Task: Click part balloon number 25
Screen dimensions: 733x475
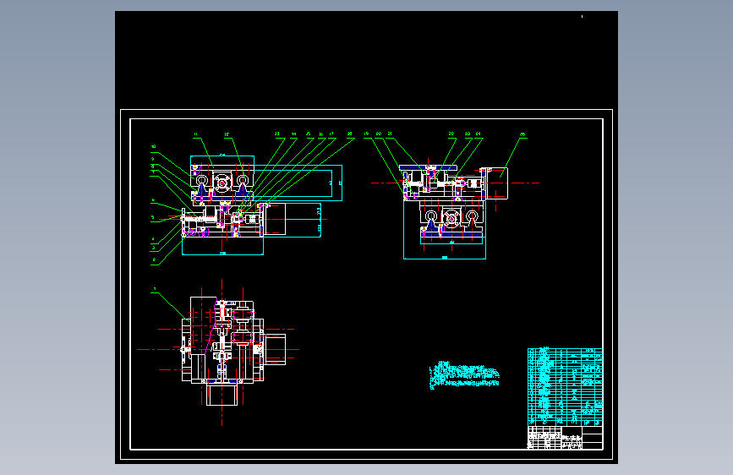Action: click(522, 134)
